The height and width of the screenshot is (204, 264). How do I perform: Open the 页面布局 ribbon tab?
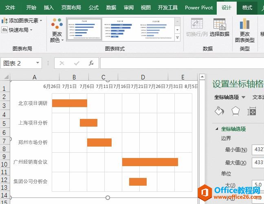tap(71, 8)
